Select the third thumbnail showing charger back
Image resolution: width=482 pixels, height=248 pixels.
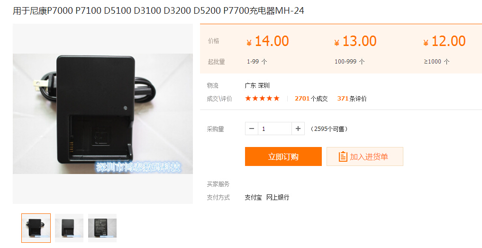(102, 228)
